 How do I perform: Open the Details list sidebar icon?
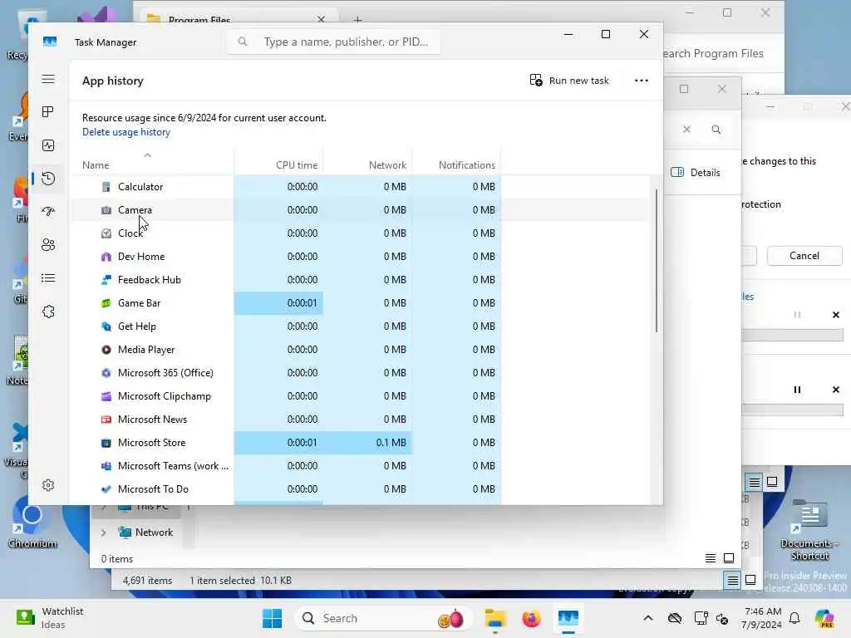[x=48, y=278]
